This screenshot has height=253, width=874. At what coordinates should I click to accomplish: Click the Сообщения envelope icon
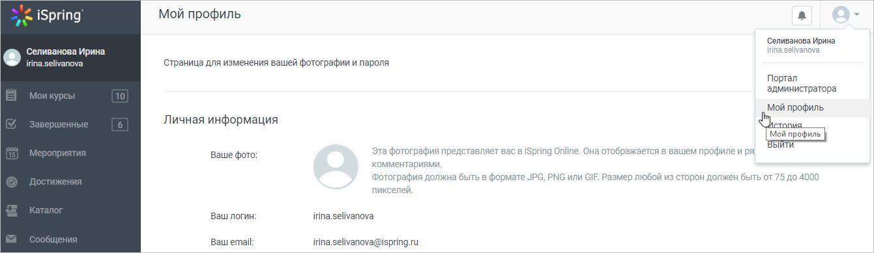11,239
